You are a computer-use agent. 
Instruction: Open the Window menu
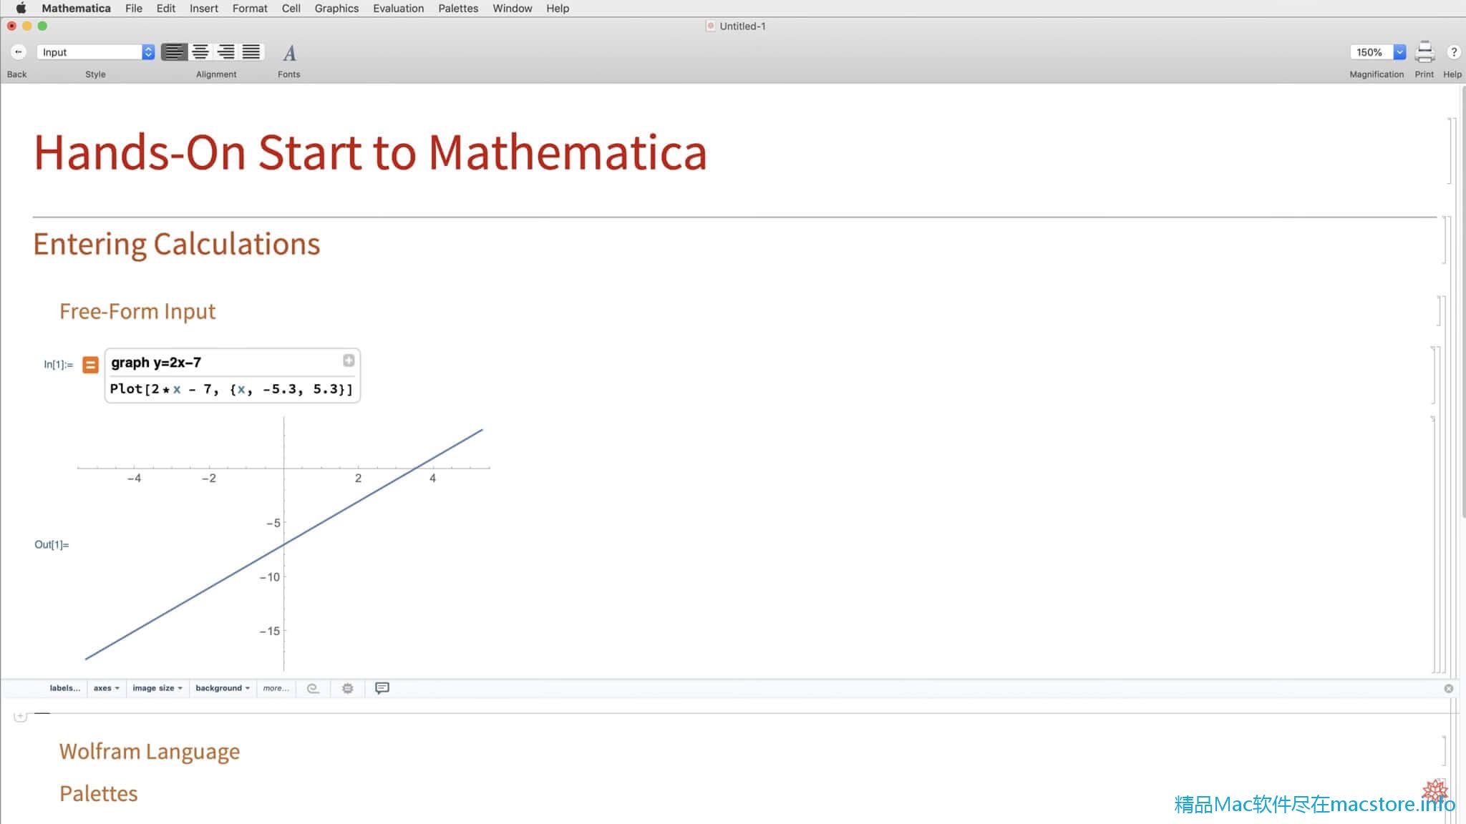click(x=513, y=9)
